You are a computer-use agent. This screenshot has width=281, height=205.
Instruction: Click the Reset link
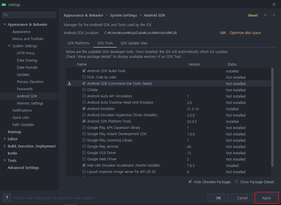[253, 15]
